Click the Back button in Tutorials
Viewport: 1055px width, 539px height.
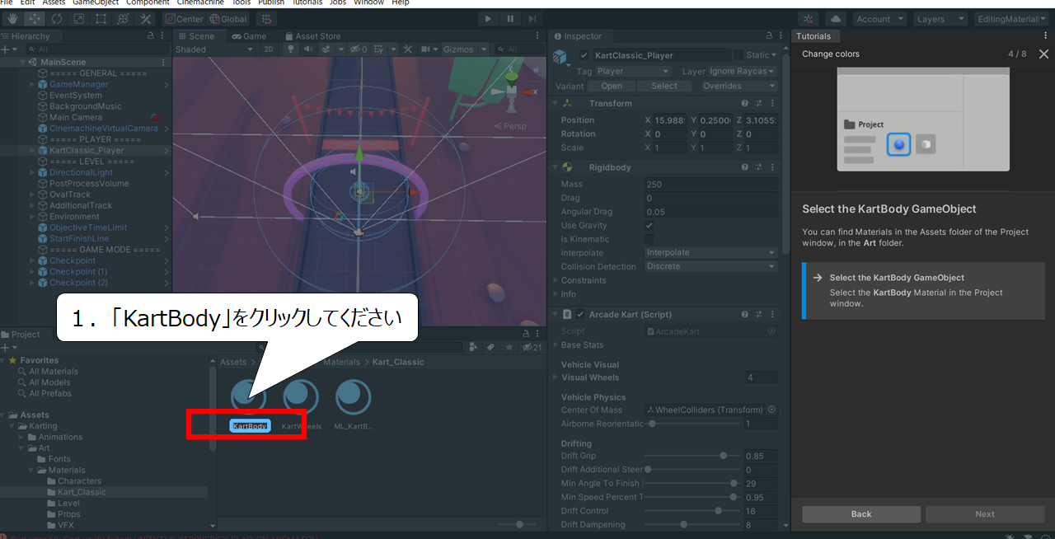coord(861,514)
